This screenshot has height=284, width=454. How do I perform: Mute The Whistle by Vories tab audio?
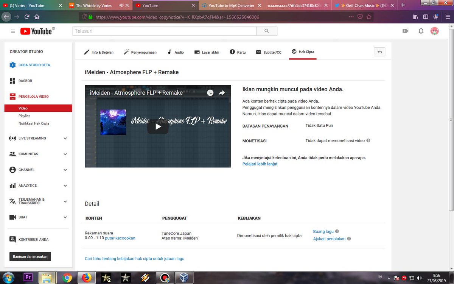click(122, 6)
